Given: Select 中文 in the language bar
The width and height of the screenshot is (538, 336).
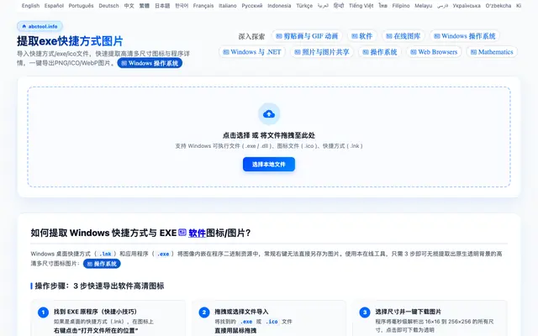Looking at the screenshot, I should point(129,6).
